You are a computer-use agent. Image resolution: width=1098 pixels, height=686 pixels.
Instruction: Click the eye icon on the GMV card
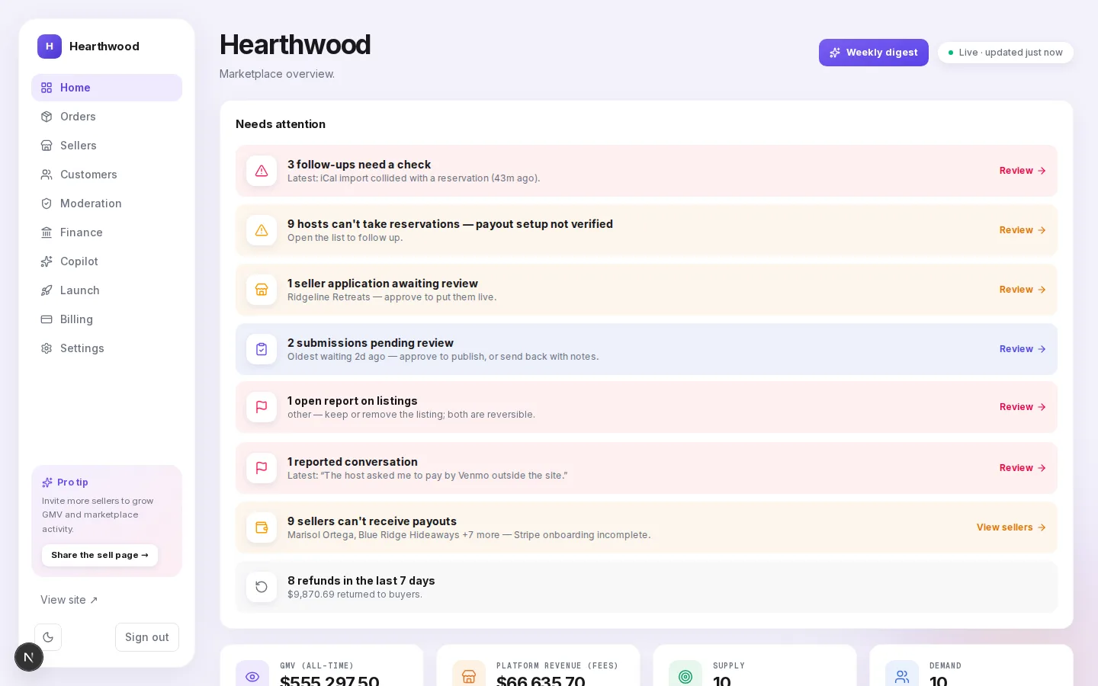pos(252,676)
